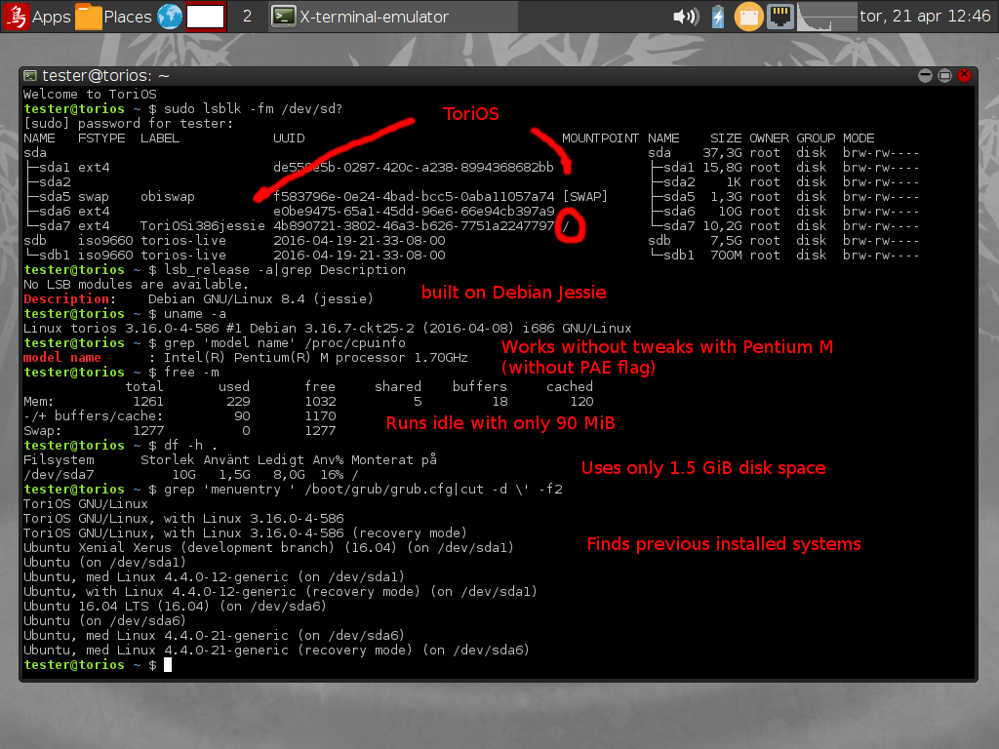Open terminal window menu icon in titlebar

pos(30,75)
